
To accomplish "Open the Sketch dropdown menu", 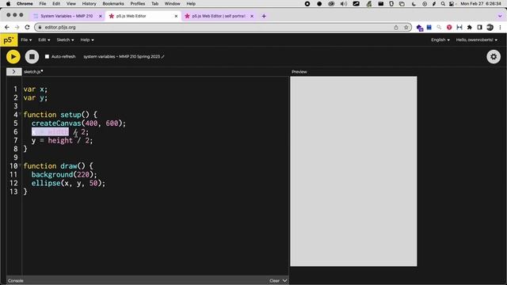I will [65, 40].
